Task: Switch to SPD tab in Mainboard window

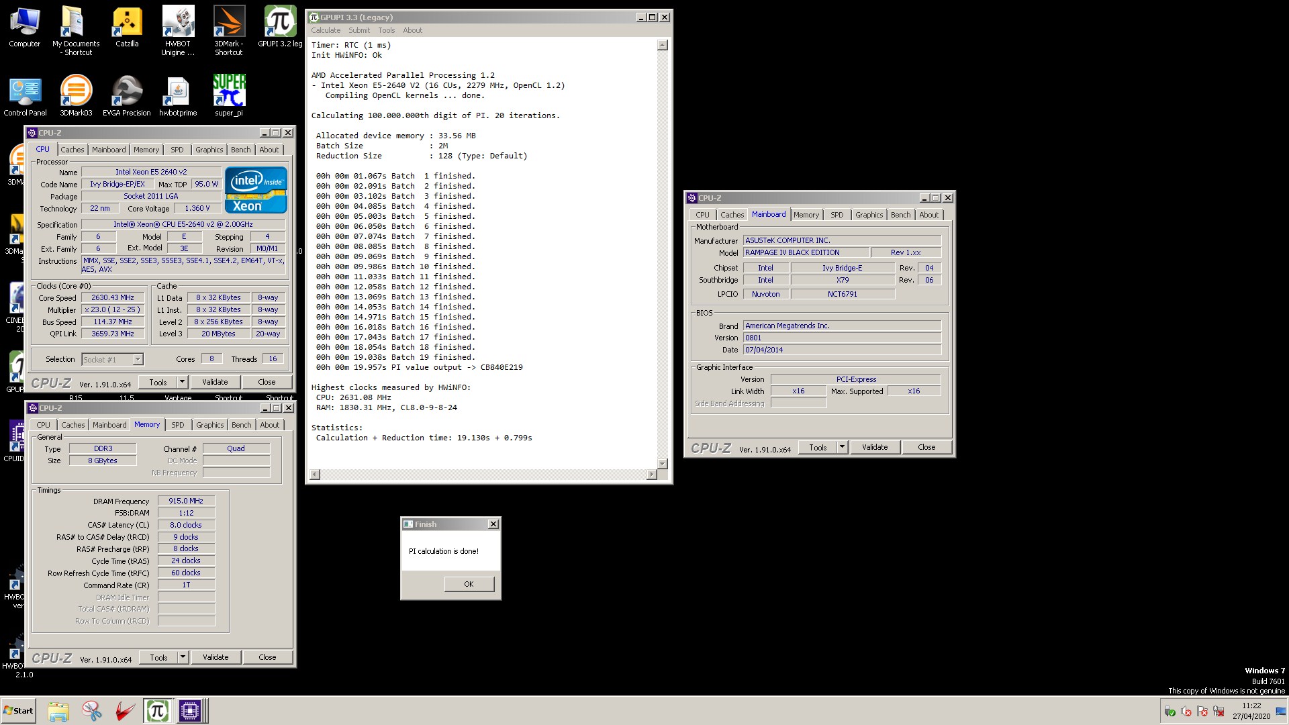Action: click(837, 215)
